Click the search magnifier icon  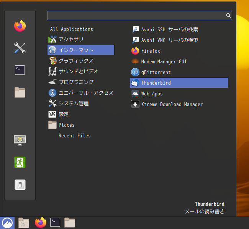tap(228, 15)
